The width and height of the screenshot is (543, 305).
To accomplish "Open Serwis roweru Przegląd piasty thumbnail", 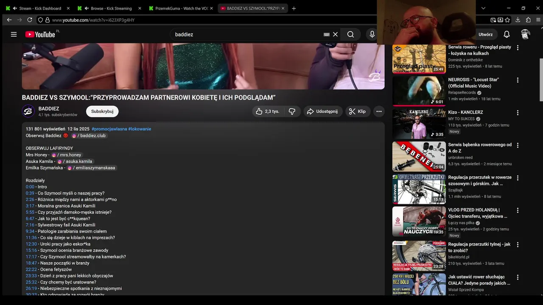I will click(x=419, y=59).
